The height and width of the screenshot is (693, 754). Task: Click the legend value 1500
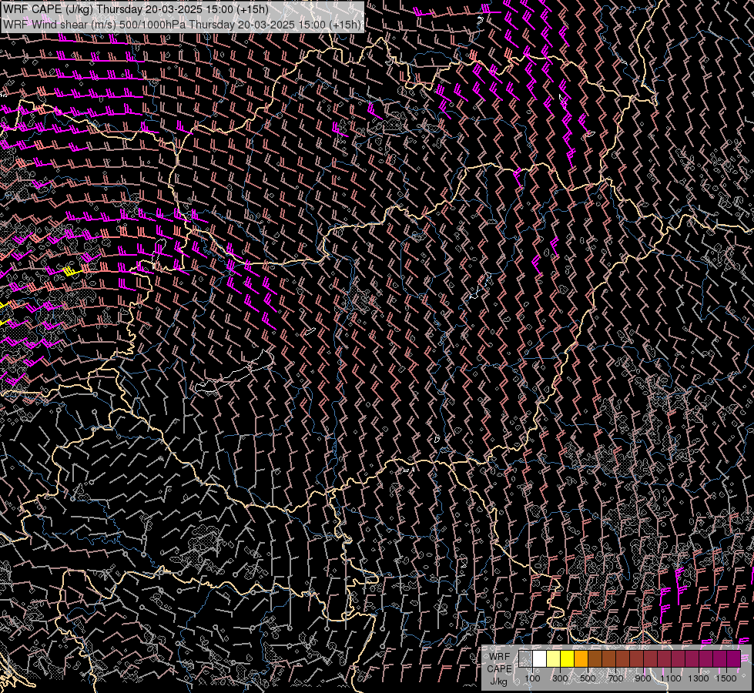click(726, 678)
